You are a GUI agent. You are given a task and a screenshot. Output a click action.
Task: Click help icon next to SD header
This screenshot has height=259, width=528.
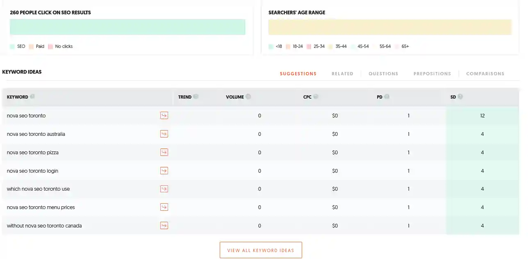click(x=460, y=97)
